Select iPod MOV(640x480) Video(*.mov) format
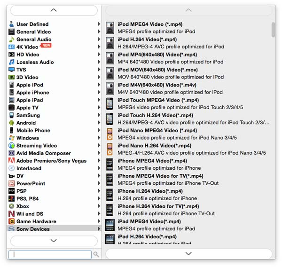The height and width of the screenshot is (267, 282). [188, 73]
